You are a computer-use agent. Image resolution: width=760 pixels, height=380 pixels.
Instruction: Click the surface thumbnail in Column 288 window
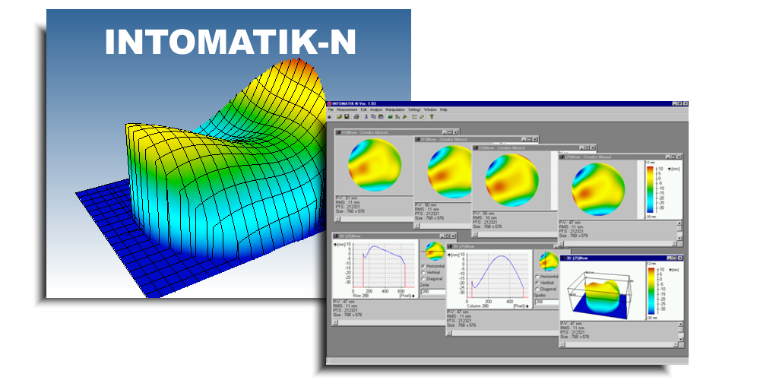pos(549,261)
